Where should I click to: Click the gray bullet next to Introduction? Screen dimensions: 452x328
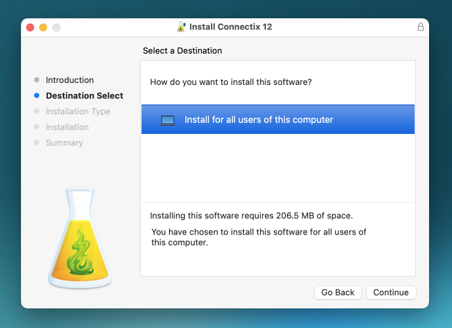(x=37, y=80)
